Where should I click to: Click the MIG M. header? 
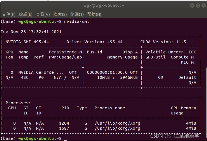point(188,62)
